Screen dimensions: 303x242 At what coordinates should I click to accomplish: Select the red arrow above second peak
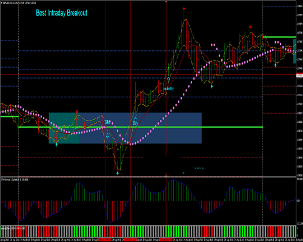(x=250, y=27)
